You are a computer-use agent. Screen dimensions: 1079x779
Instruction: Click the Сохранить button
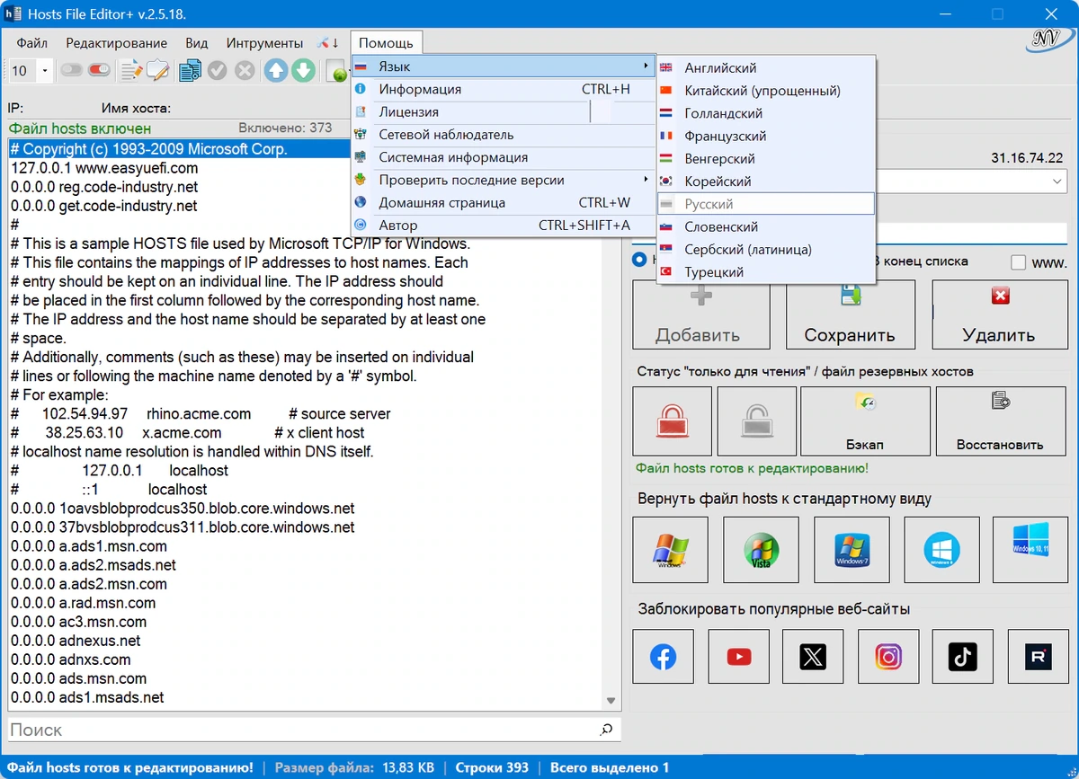(850, 314)
